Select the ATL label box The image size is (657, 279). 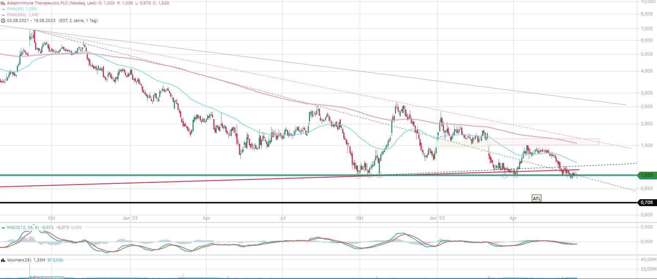pos(537,198)
